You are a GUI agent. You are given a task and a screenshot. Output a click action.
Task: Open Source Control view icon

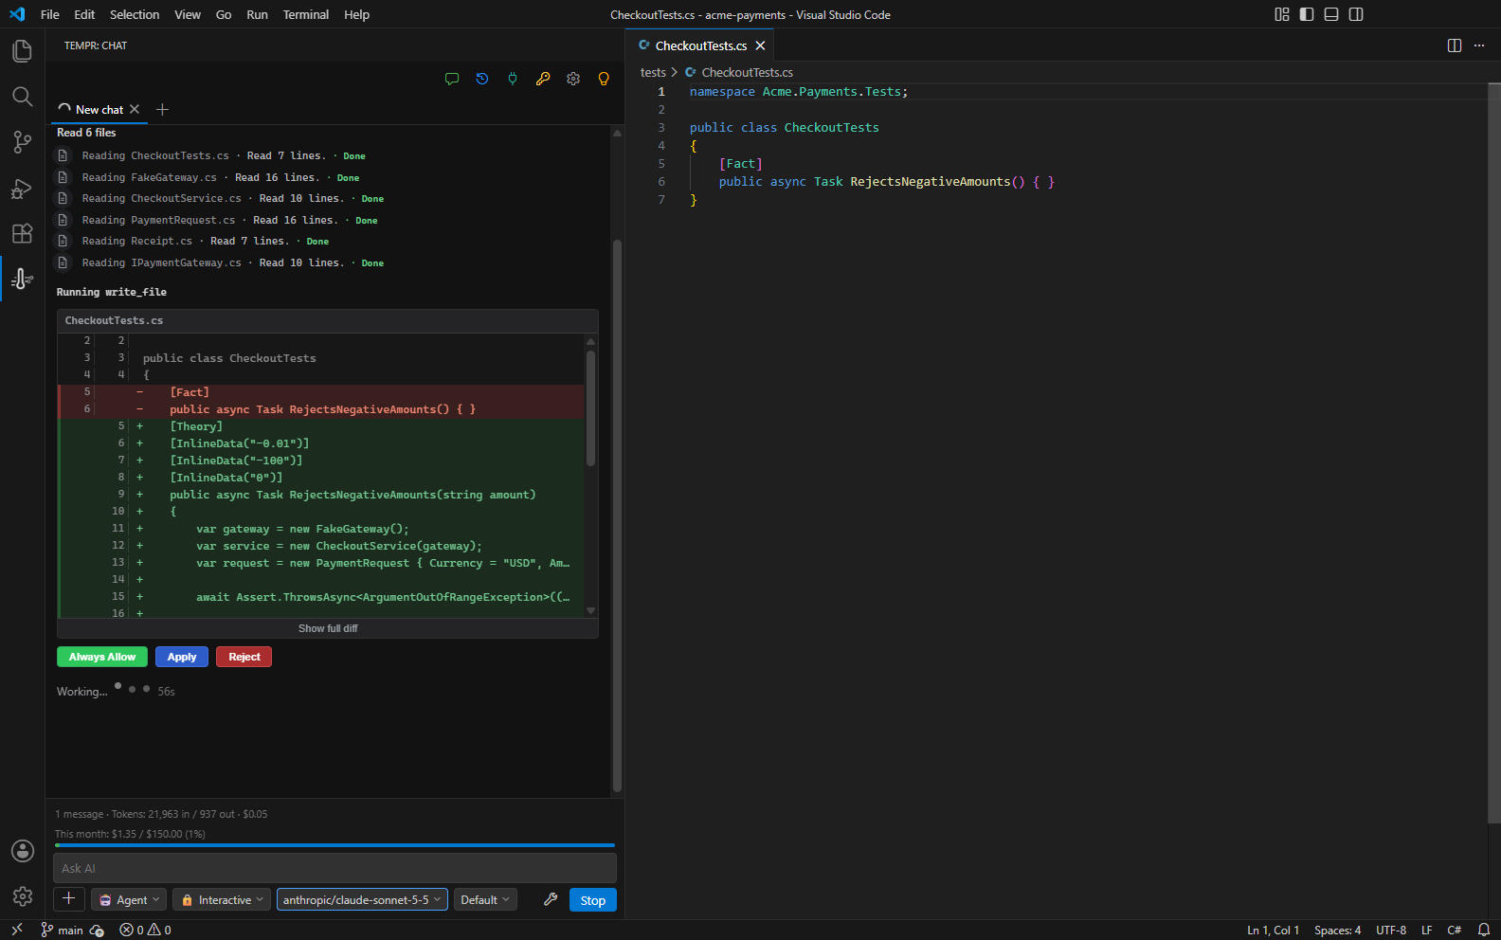pos(22,142)
